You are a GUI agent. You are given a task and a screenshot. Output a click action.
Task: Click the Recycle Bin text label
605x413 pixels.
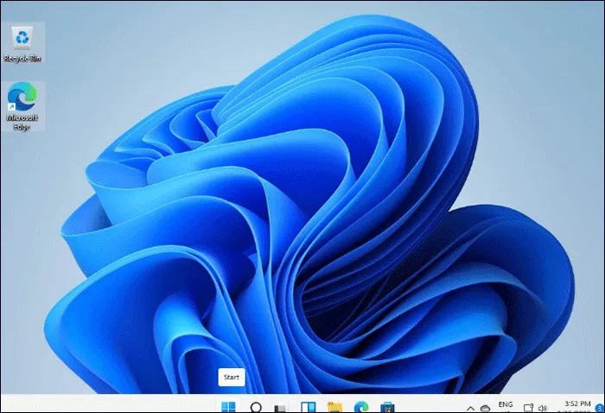pos(22,58)
